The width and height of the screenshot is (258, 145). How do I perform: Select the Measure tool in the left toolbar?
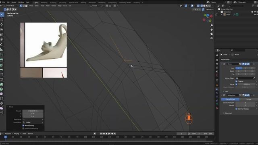pyautogui.click(x=2, y=50)
